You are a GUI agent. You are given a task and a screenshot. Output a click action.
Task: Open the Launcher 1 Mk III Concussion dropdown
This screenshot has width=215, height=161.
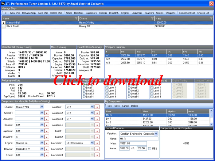[92, 143]
